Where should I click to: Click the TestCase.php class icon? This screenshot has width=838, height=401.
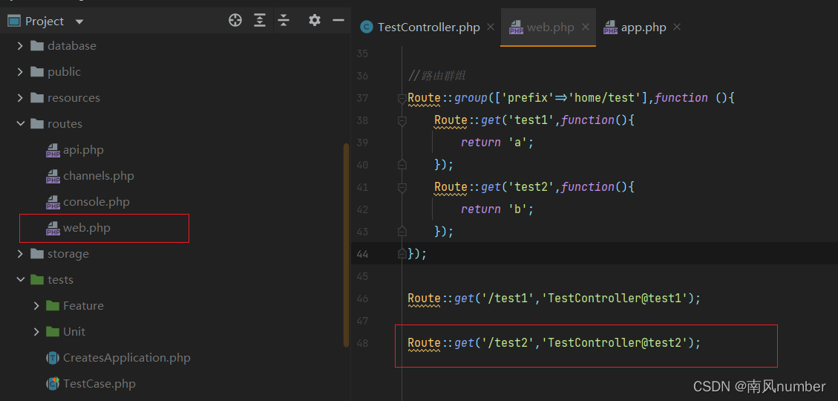(53, 383)
